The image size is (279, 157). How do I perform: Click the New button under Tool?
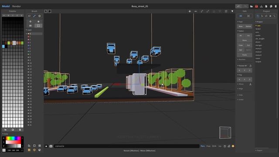tap(241, 26)
